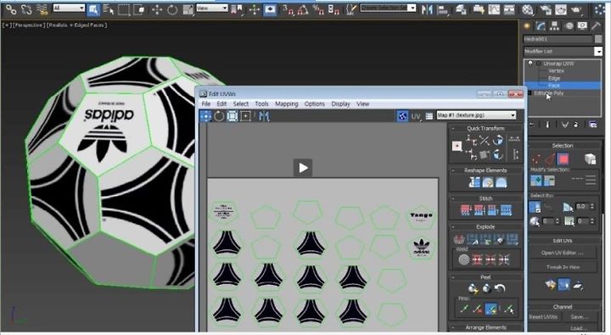Click the Perspective viewport label

click(x=28, y=25)
